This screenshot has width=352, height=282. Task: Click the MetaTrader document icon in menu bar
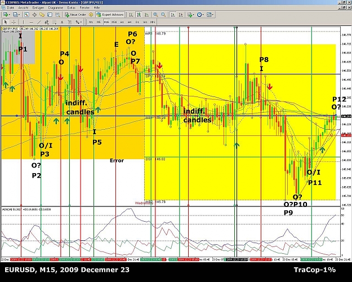click(x=3, y=8)
